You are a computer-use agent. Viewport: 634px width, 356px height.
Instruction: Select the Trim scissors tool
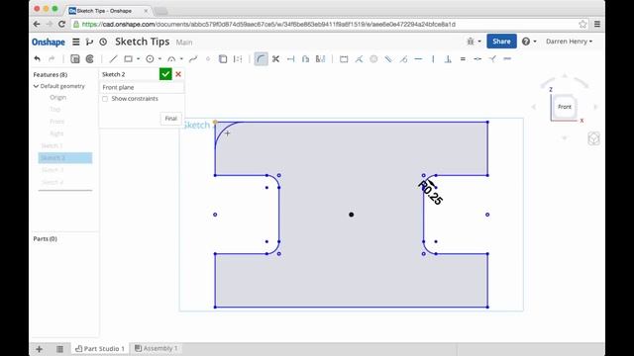pos(275,59)
